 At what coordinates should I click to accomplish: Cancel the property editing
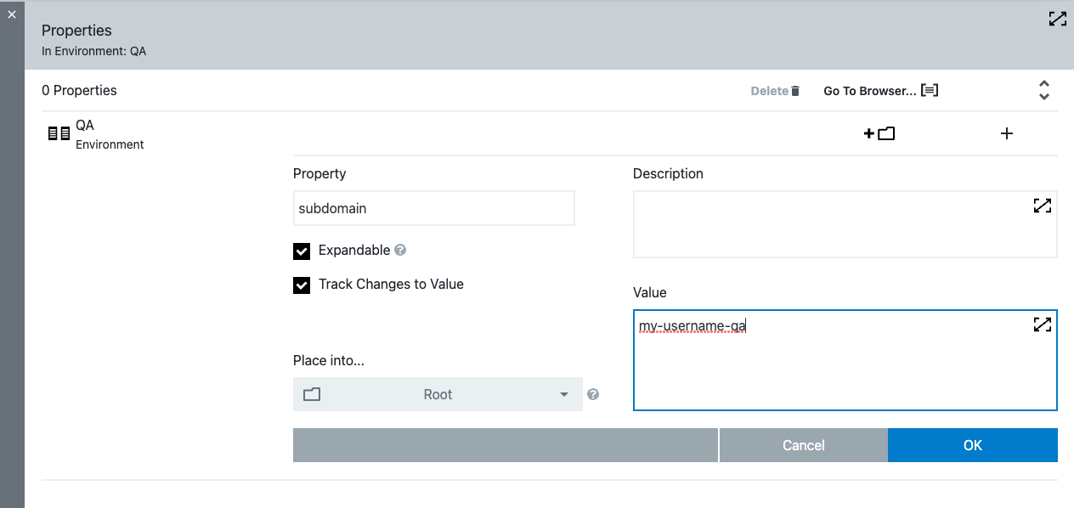tap(802, 444)
